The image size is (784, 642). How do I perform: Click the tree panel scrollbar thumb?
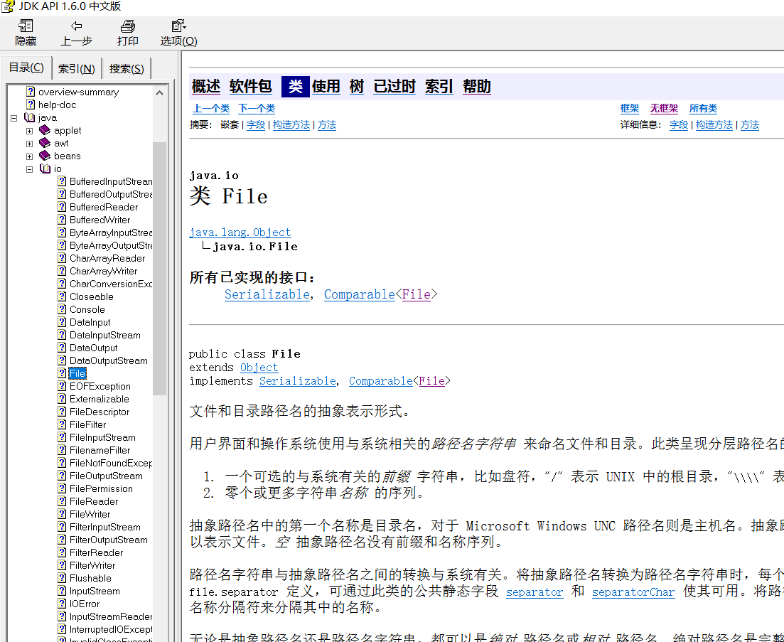click(159, 269)
